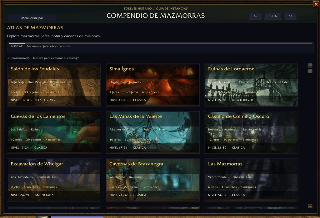The height and width of the screenshot is (218, 320).
Task: Click 'Vallefresno · Kalimdor' location text
Action: coord(126,177)
